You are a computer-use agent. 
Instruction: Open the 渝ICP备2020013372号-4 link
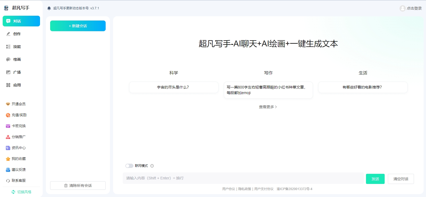pyautogui.click(x=294, y=189)
